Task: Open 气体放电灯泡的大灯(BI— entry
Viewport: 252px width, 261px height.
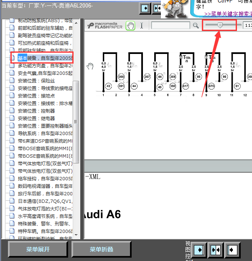Action: [45, 208]
